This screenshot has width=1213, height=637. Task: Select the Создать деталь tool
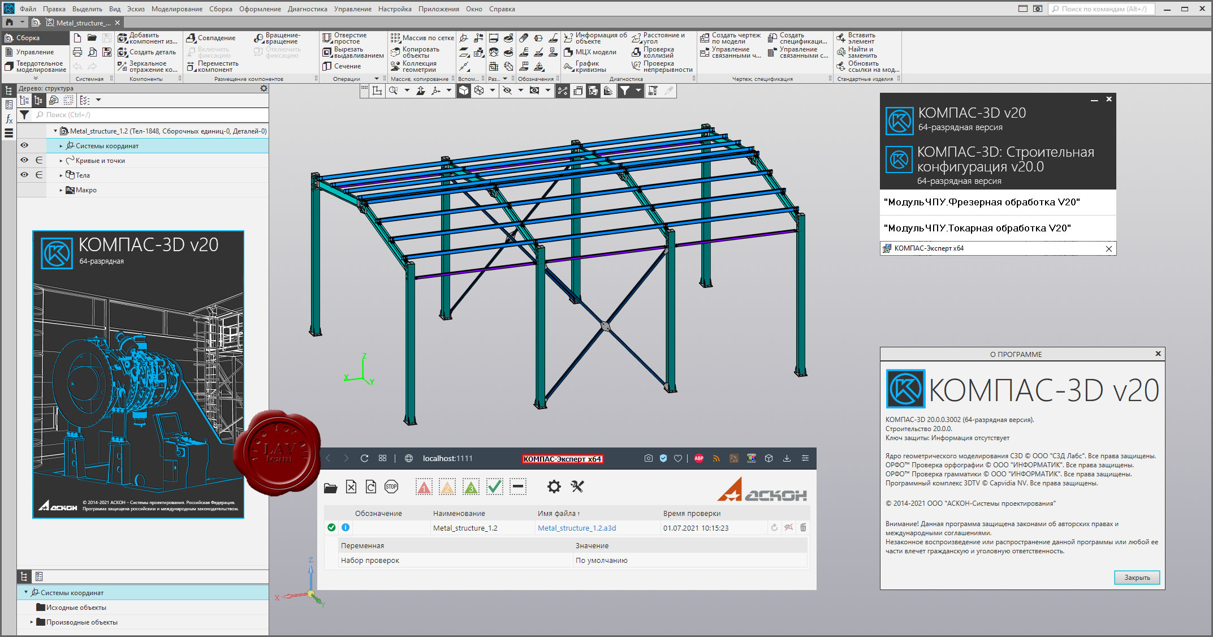[x=148, y=52]
